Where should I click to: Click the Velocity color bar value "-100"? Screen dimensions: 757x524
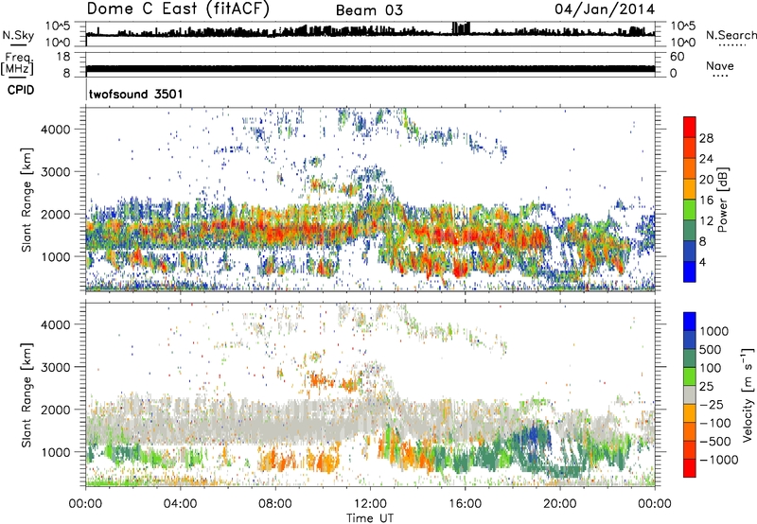(x=714, y=423)
